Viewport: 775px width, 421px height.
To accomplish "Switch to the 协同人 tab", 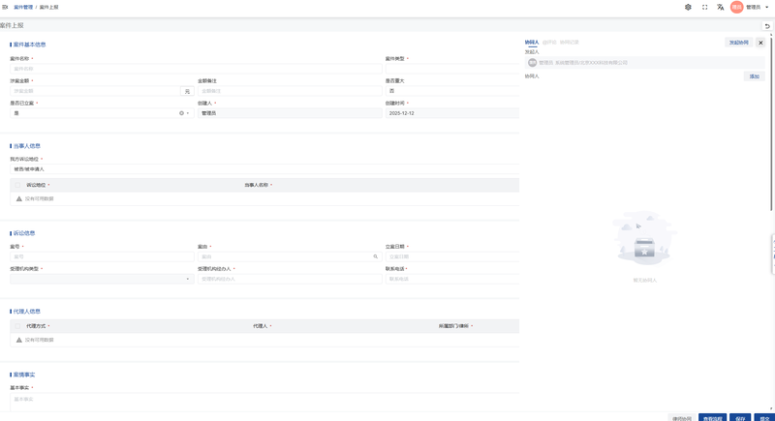I will (x=531, y=43).
